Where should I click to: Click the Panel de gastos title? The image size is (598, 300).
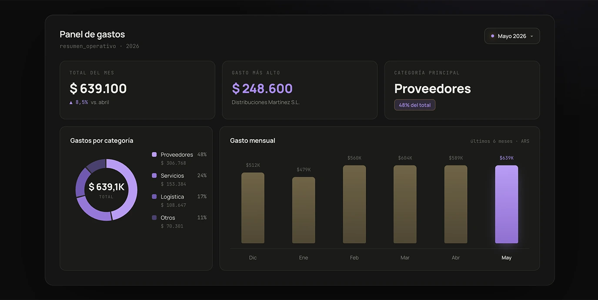pos(92,34)
